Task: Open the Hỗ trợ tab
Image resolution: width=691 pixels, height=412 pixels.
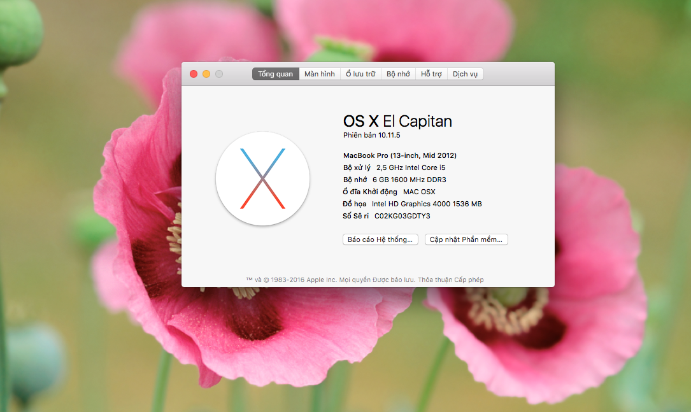Action: pyautogui.click(x=431, y=74)
